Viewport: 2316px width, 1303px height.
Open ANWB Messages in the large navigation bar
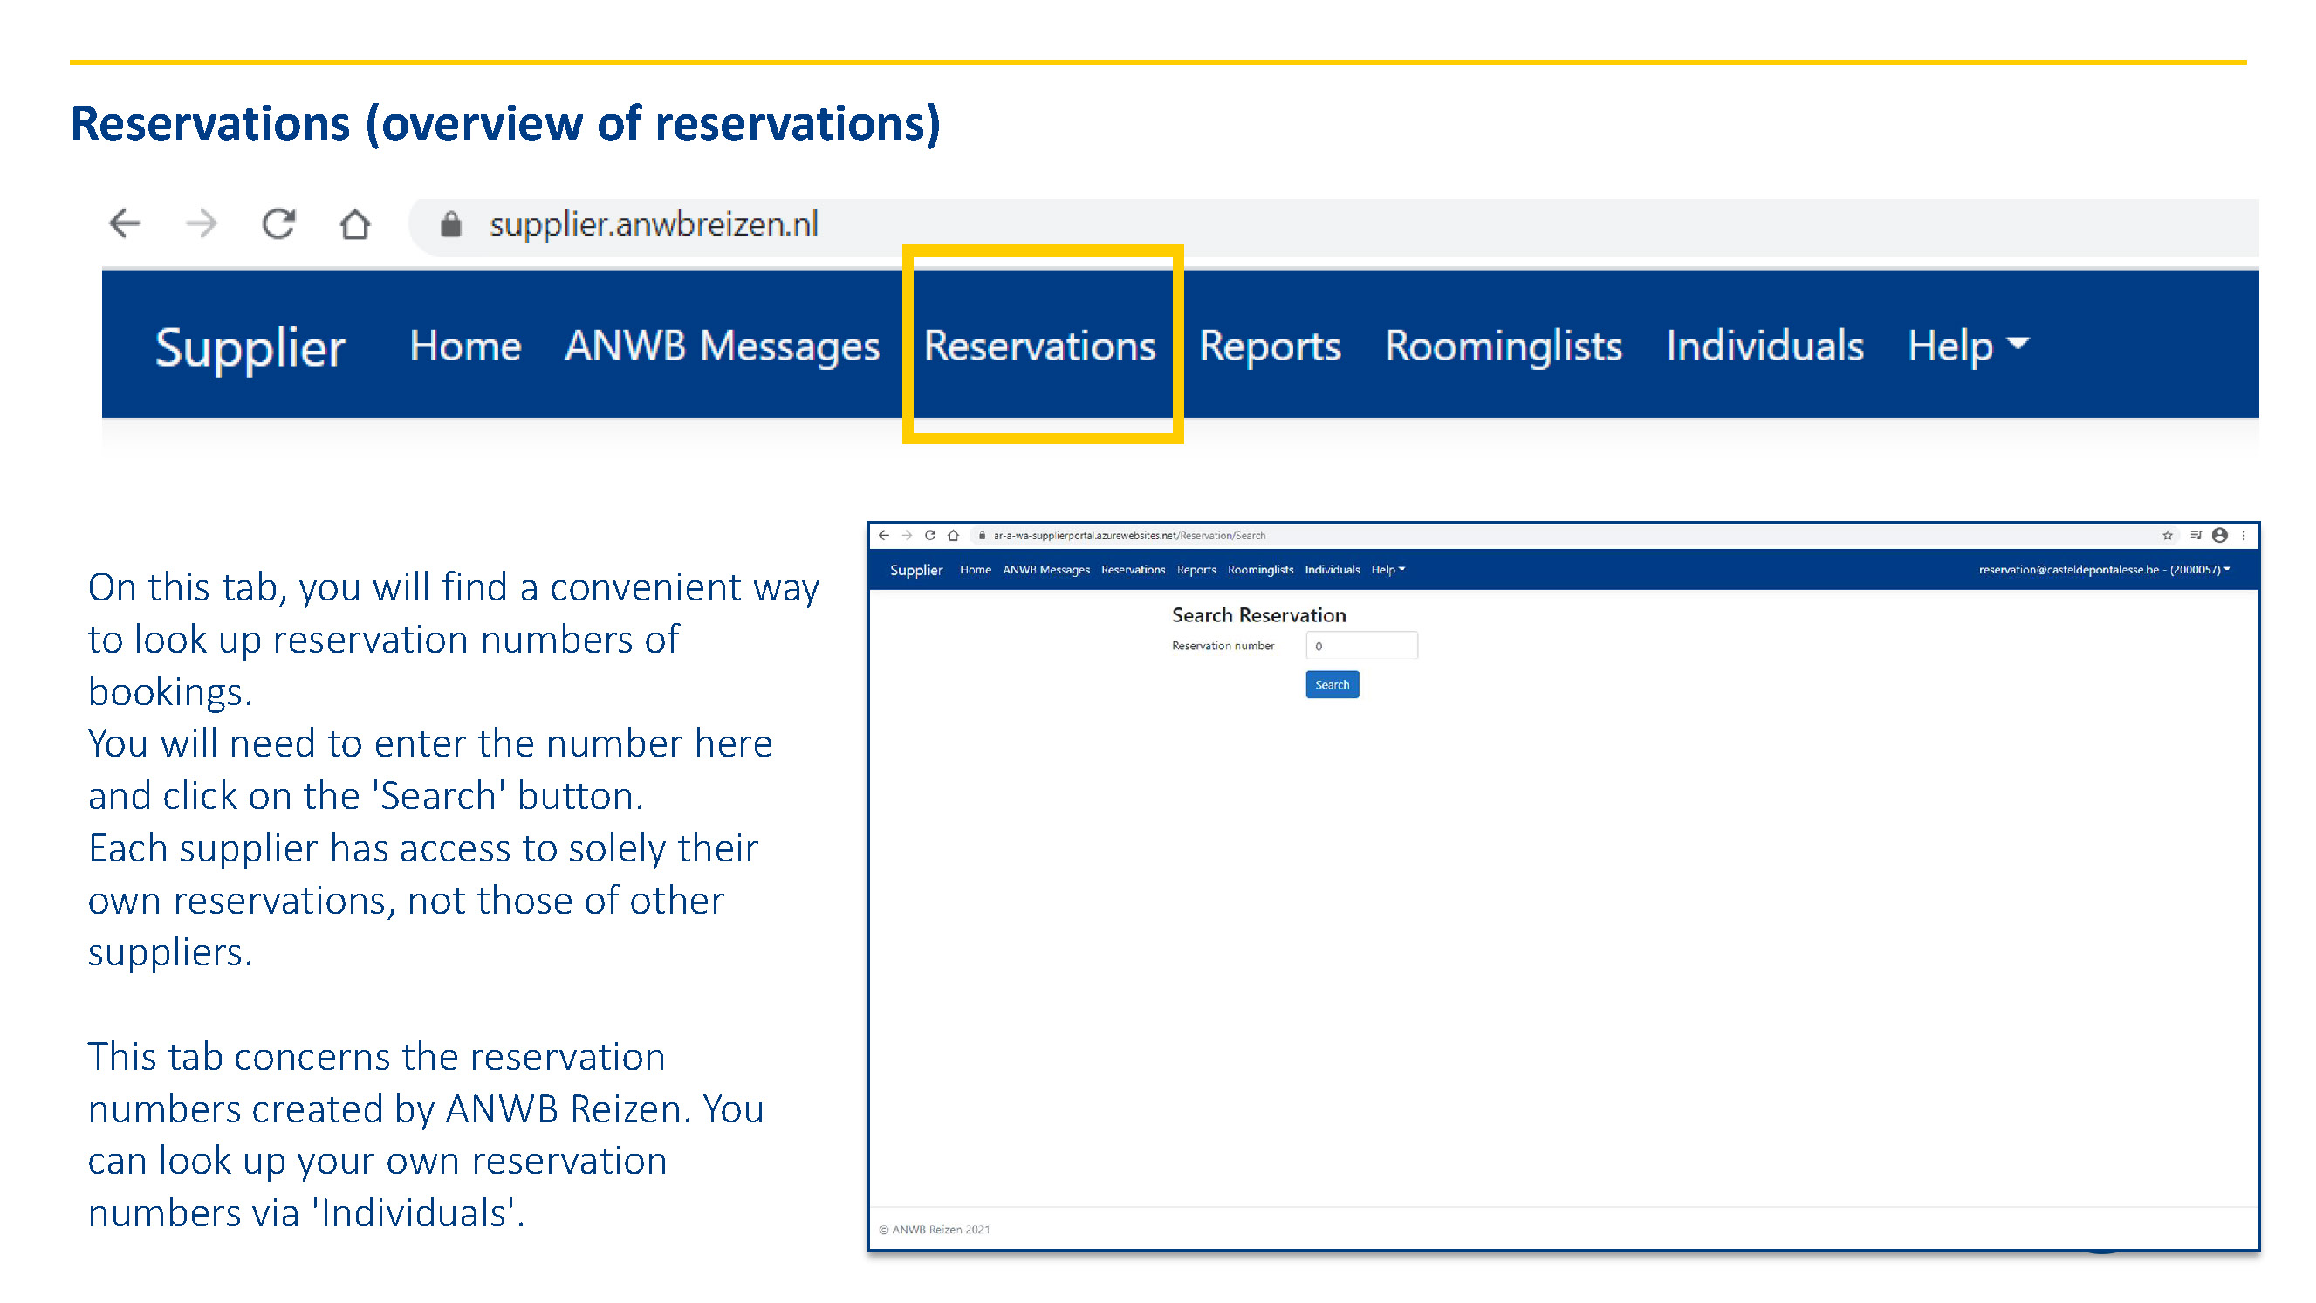(722, 346)
